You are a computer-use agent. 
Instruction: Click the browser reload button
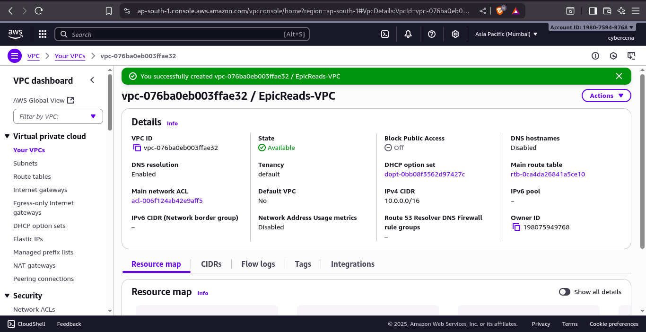(39, 10)
